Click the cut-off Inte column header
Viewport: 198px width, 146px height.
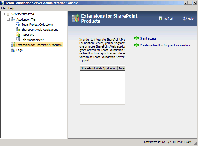tap(121, 68)
